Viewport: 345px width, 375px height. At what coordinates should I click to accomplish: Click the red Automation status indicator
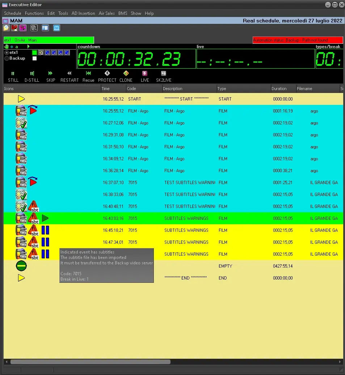pyautogui.click(x=298, y=40)
